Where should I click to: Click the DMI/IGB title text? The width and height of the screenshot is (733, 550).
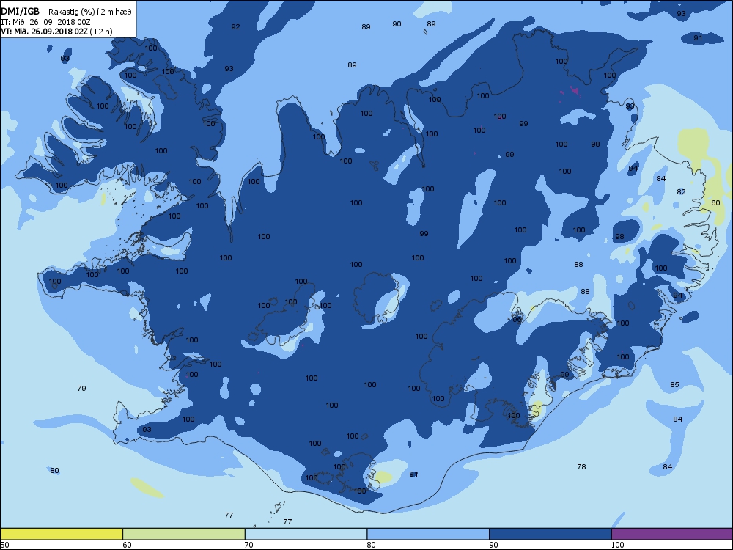coord(20,12)
